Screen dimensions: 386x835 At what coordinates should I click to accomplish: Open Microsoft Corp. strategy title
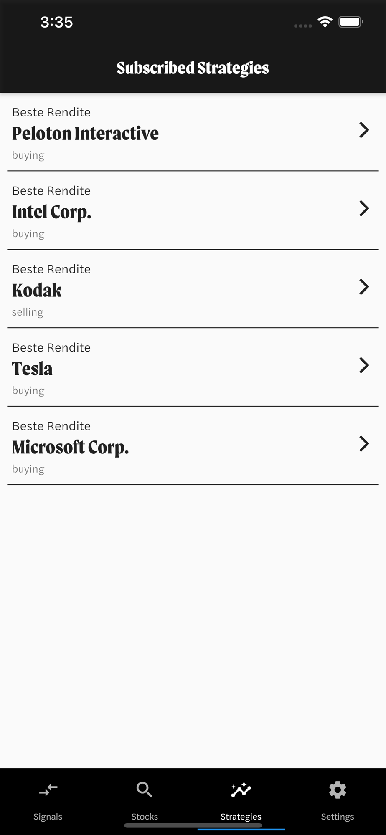coord(70,448)
